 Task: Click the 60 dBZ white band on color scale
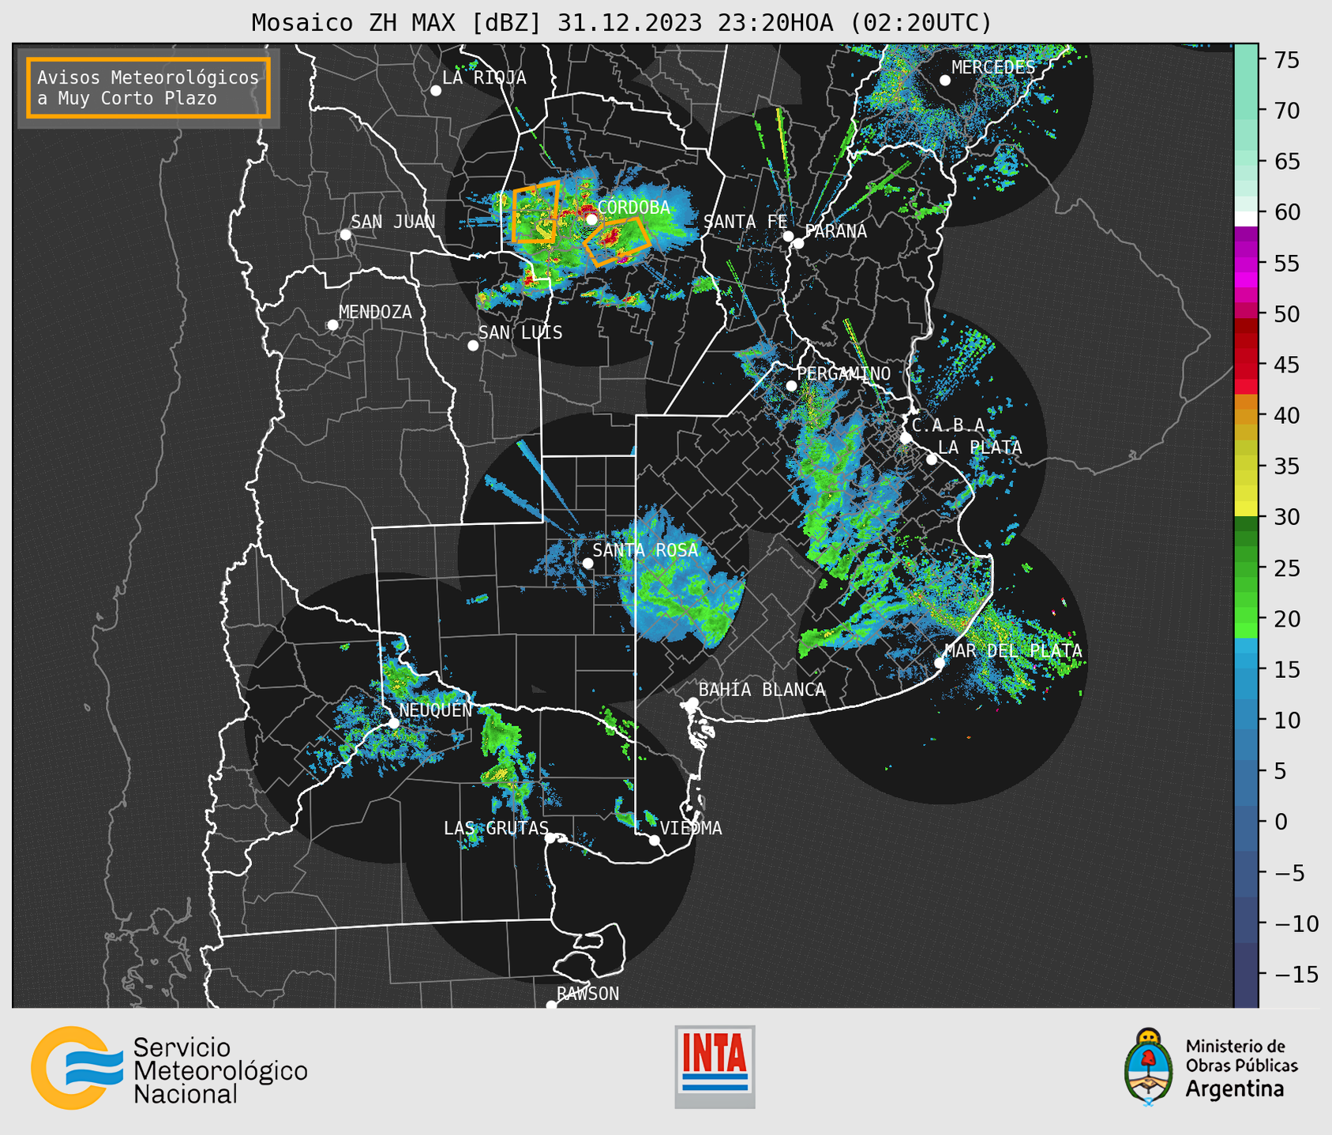1246,219
